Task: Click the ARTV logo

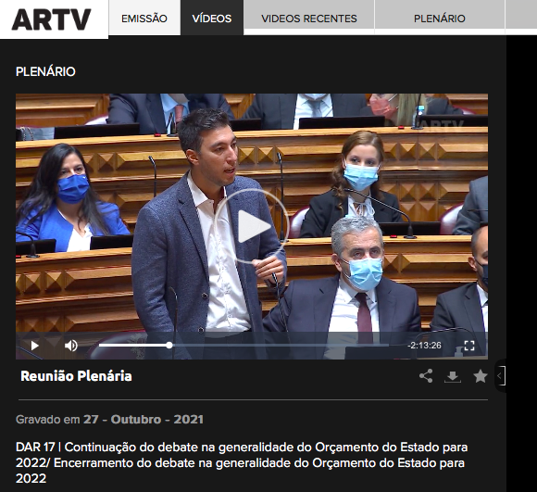Action: pyautogui.click(x=51, y=19)
